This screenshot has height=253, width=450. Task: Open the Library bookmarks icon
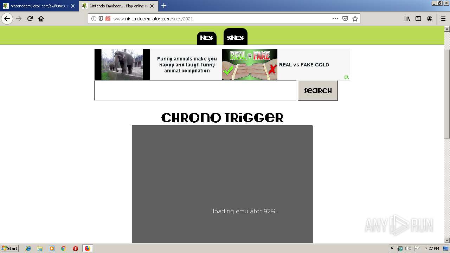coord(407,19)
